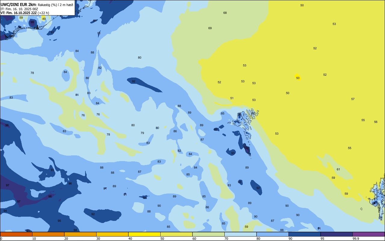This screenshot has width=385, height=241.
Task: Click the legend tick label '20'
Action: pyautogui.click(x=66, y=239)
